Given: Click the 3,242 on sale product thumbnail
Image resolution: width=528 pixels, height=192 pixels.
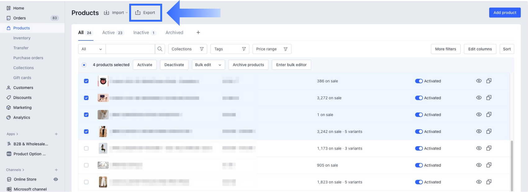Looking at the screenshot, I should [103, 131].
